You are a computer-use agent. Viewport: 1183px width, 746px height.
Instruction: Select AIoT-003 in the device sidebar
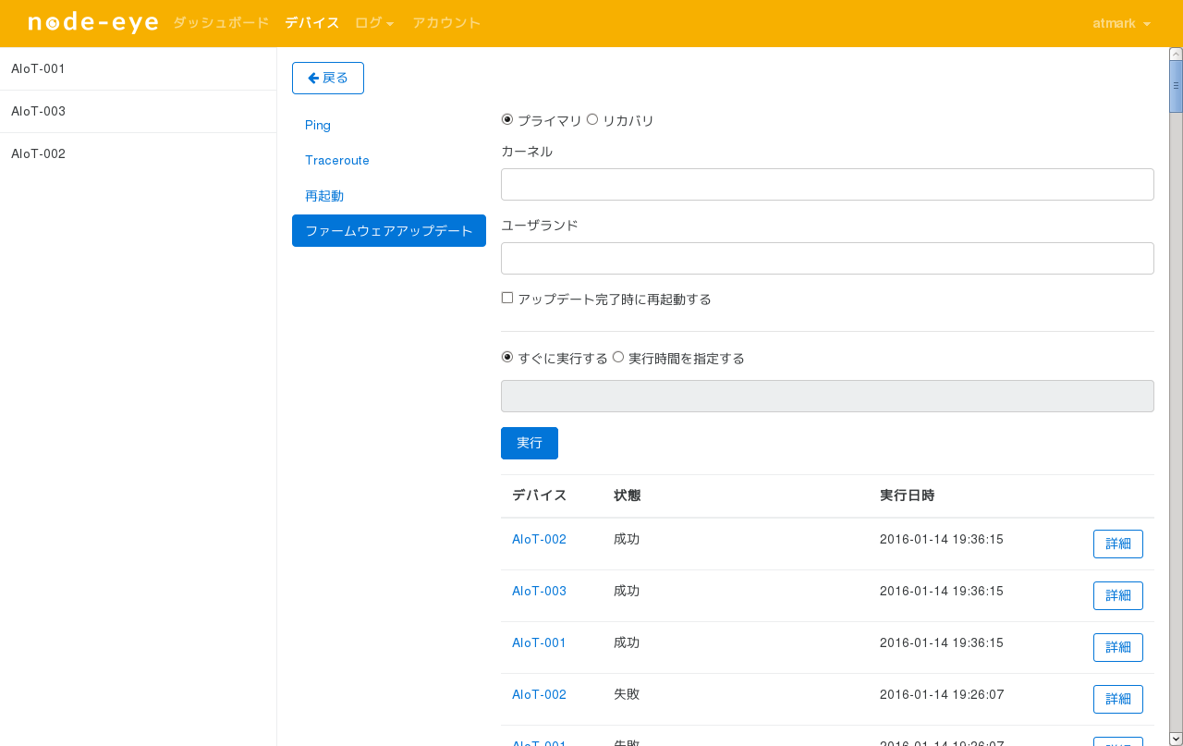pos(138,111)
